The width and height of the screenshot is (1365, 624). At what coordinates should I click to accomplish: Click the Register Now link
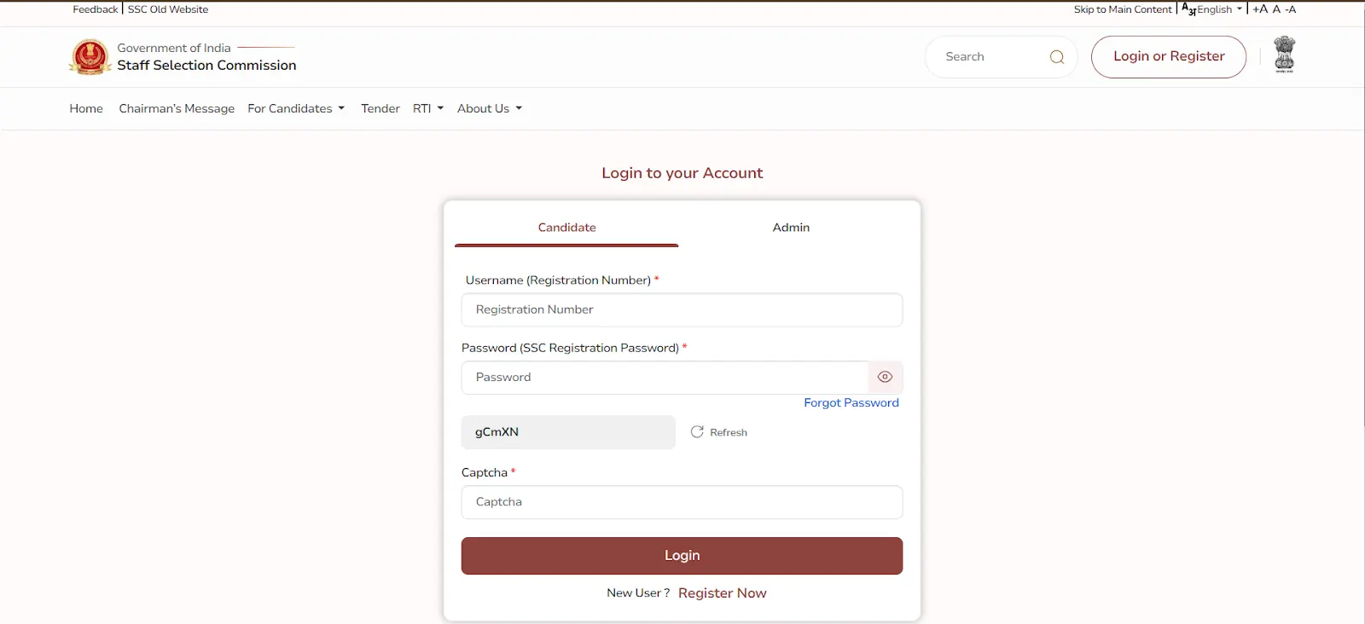[723, 593]
